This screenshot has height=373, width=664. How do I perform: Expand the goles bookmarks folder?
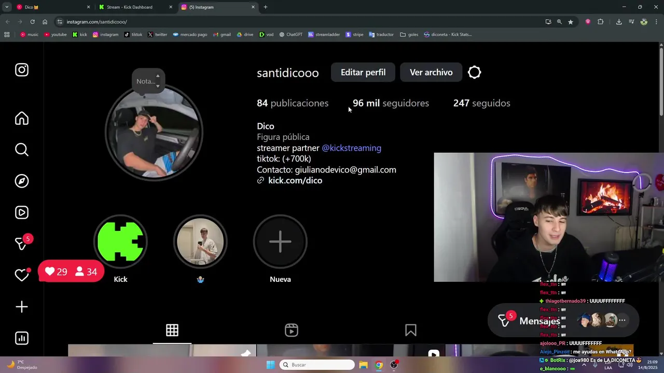[409, 35]
